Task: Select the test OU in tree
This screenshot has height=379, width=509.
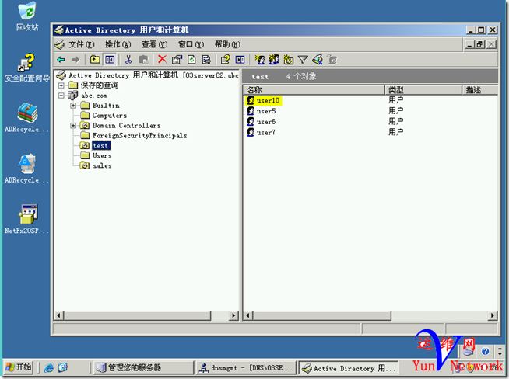Action: [101, 146]
